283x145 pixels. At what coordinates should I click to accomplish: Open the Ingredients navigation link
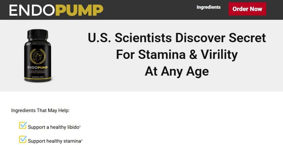tap(208, 7)
